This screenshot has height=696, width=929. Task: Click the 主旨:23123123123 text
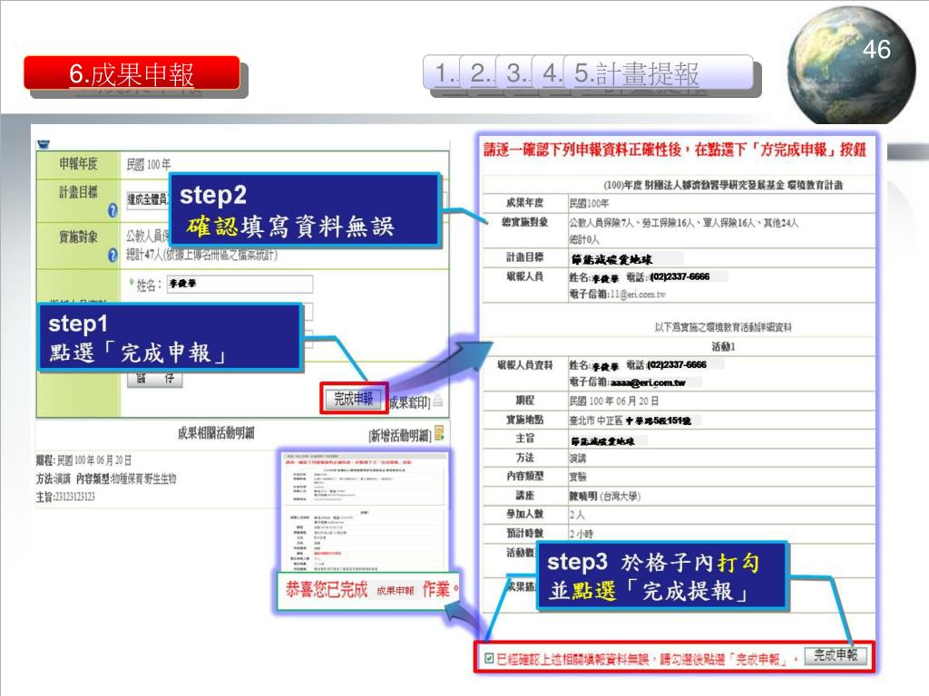coord(65,497)
